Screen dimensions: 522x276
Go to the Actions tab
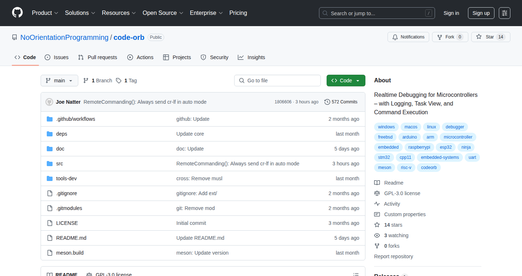[140, 57]
